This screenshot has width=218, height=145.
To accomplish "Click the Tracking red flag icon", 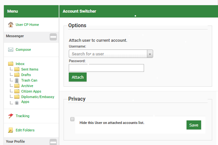I will (11, 116).
